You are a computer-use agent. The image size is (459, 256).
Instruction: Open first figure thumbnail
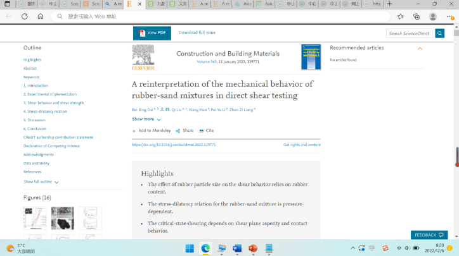[x=35, y=219]
